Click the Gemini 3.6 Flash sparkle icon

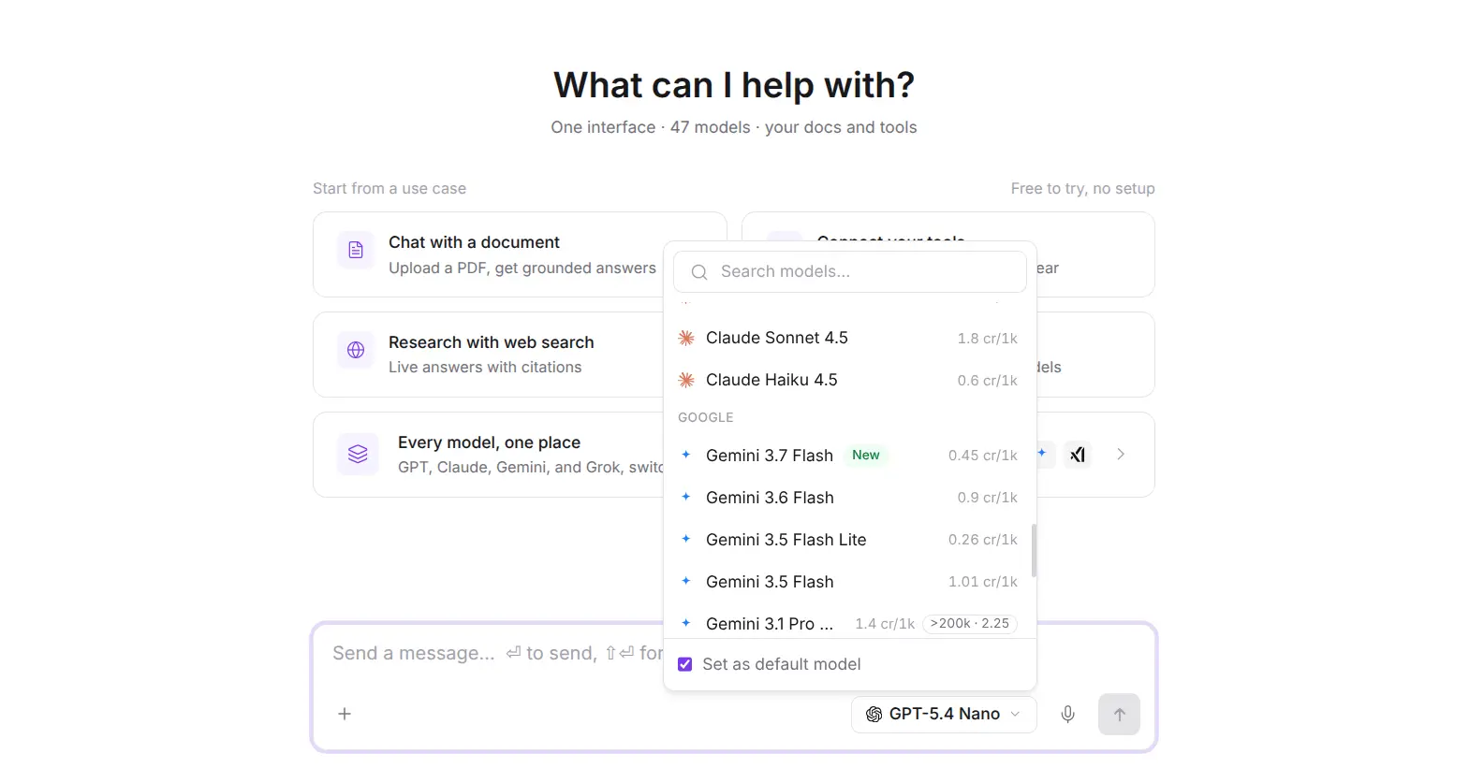pyautogui.click(x=686, y=497)
